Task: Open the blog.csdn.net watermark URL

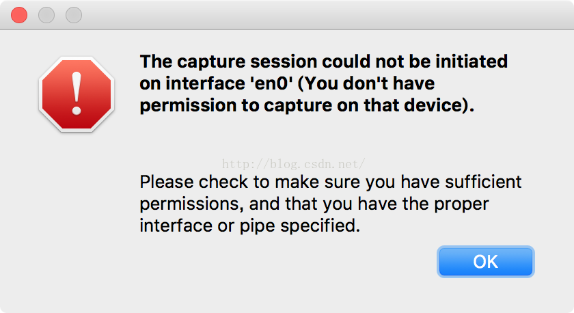Action: [x=294, y=164]
